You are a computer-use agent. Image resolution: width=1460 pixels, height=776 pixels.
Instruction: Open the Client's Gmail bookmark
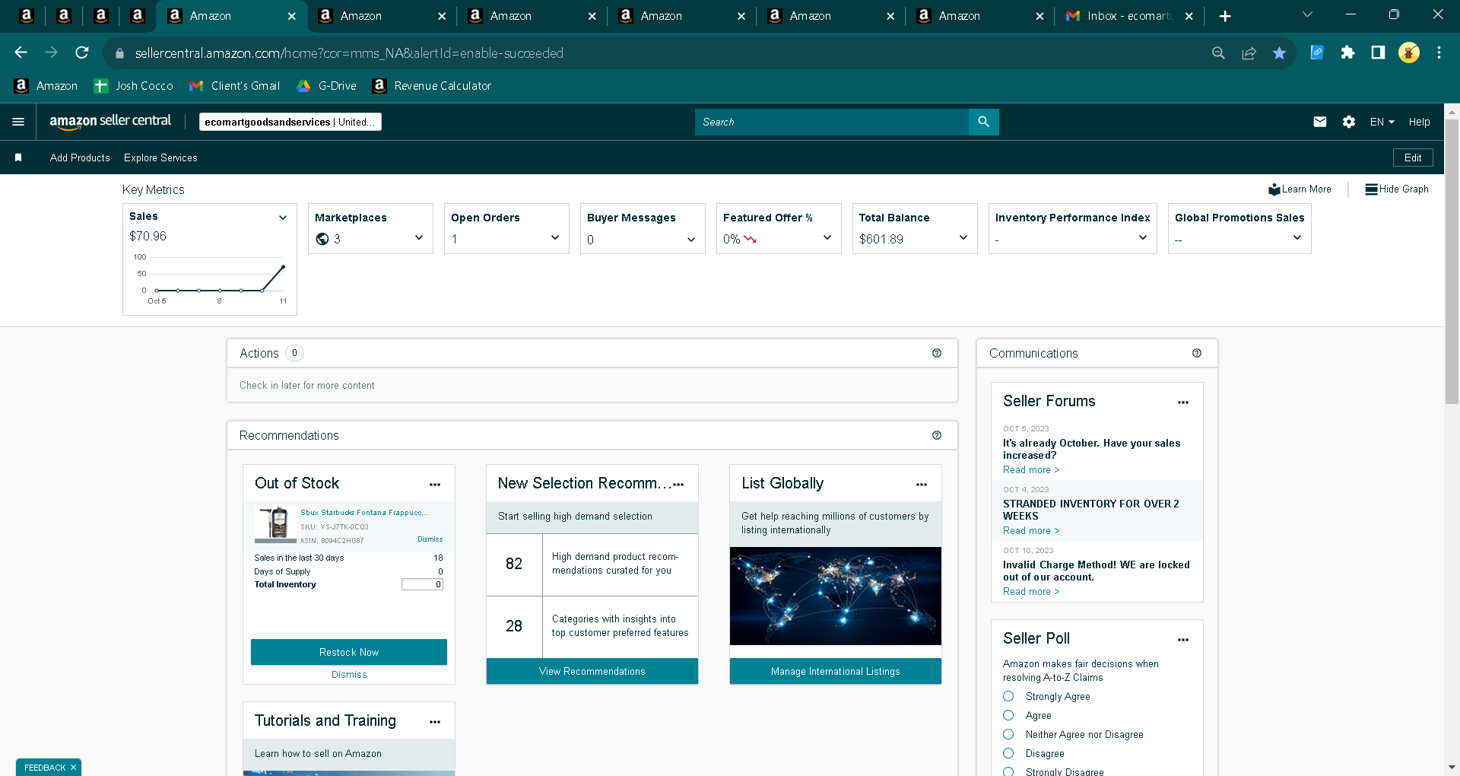235,86
